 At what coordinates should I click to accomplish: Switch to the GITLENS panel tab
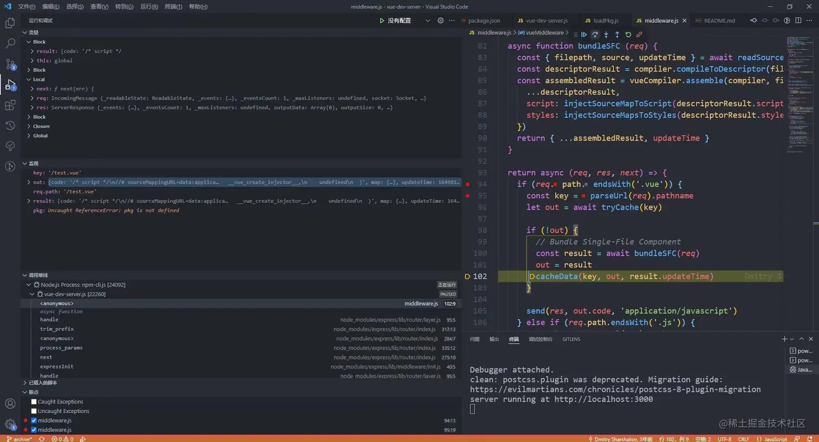571,339
